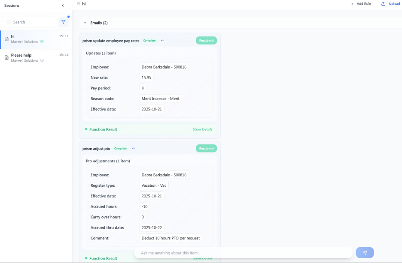Click the green check status icon under 'hi'
The image size is (402, 263).
pyautogui.click(x=42, y=42)
